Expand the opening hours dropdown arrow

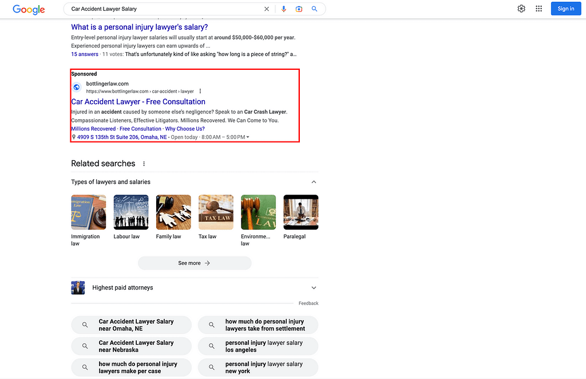pos(248,137)
